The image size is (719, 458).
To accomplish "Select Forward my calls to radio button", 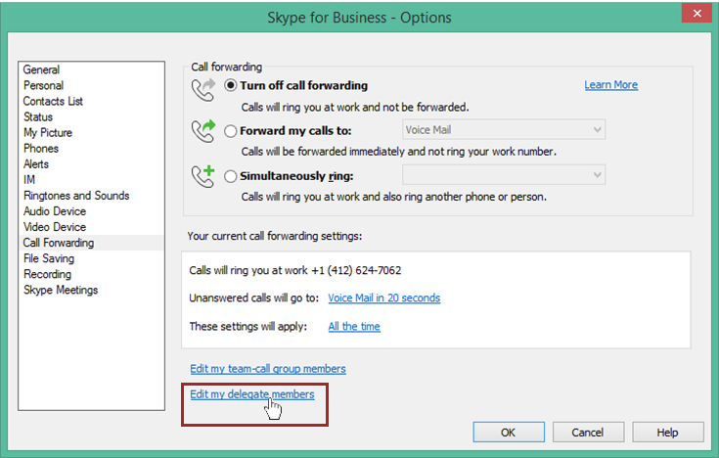I will (230, 131).
